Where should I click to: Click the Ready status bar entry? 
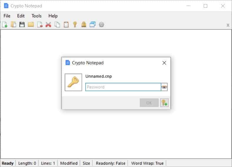tap(8, 163)
